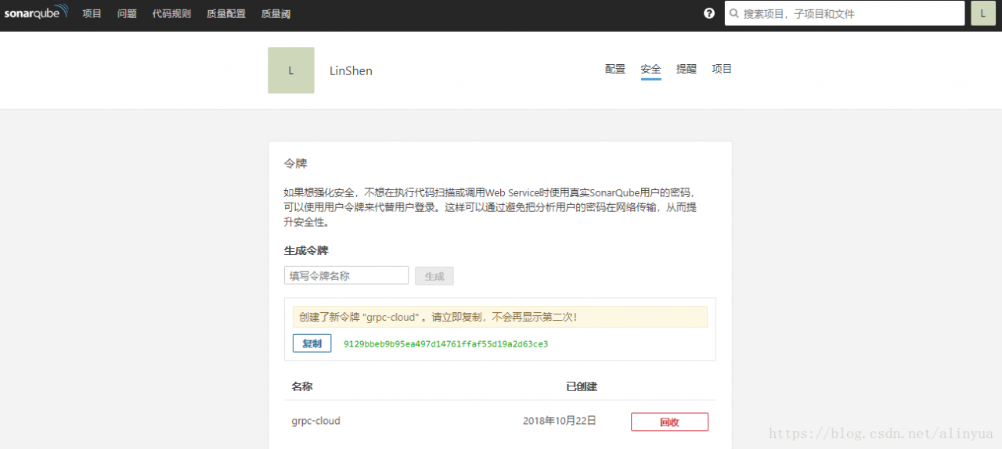Click the 生成 generate token button
The width and height of the screenshot is (1002, 449).
tap(434, 276)
